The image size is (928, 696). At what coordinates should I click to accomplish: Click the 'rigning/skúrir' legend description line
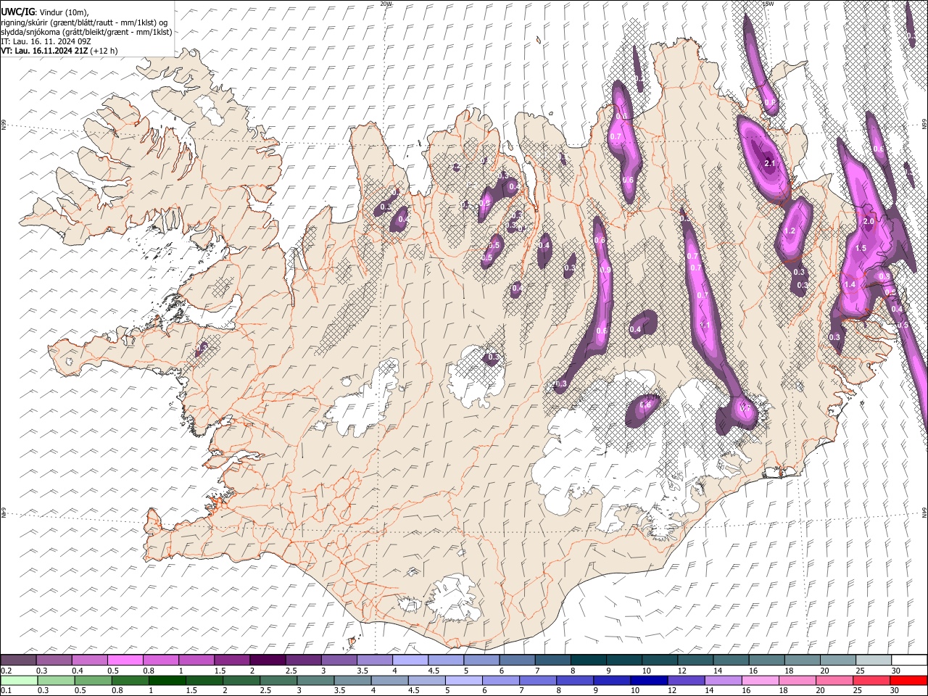tap(84, 22)
